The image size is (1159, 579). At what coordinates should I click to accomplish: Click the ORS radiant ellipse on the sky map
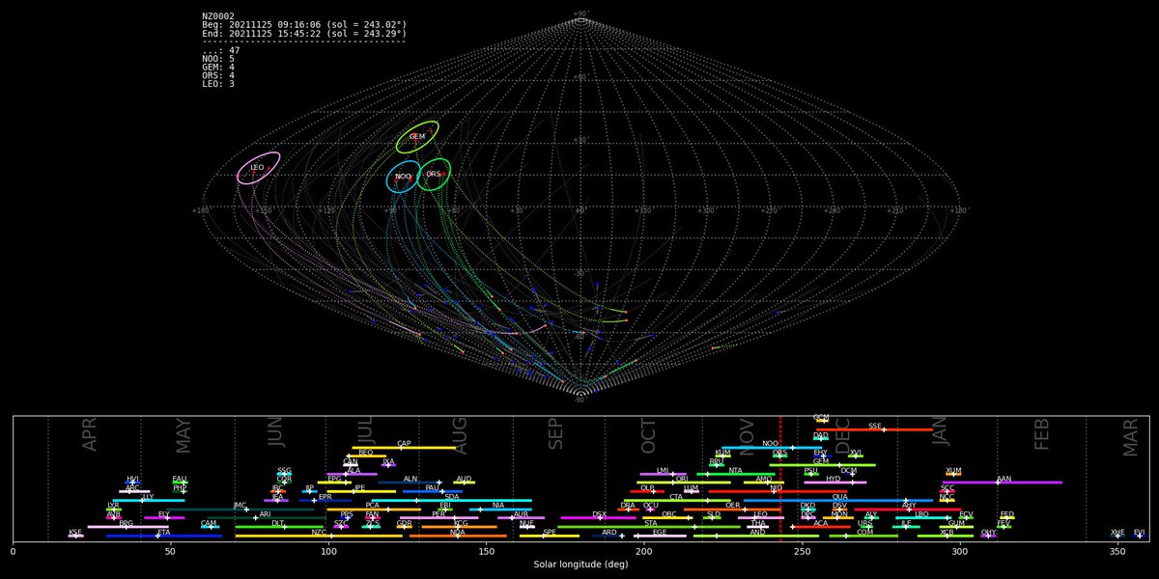click(x=434, y=175)
